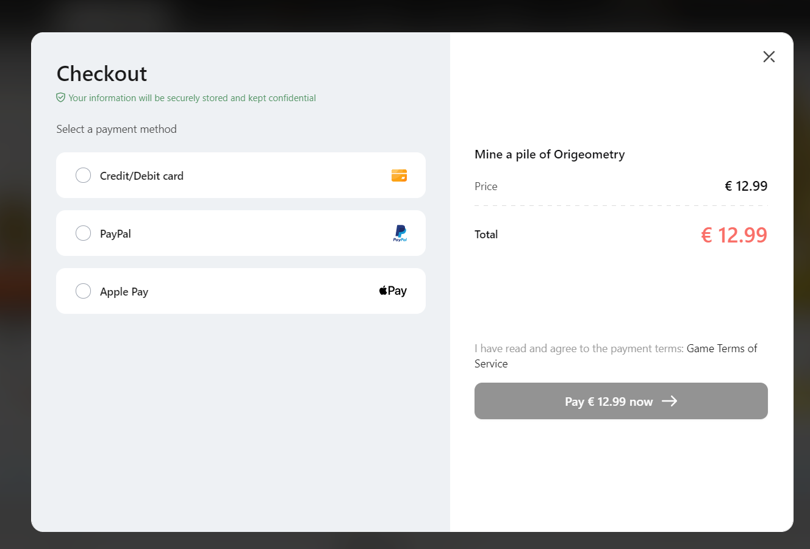Click the Credit/Debit card label
The height and width of the screenshot is (549, 810).
142,176
